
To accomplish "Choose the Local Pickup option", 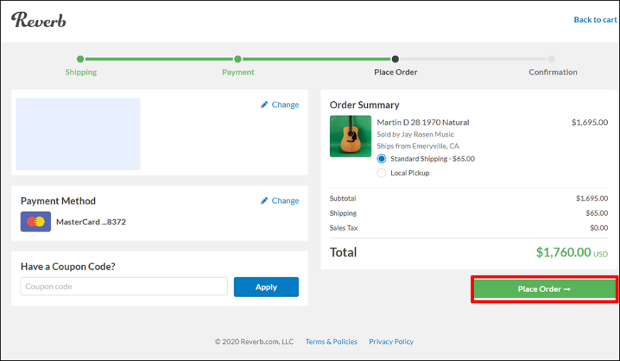I will (x=381, y=173).
